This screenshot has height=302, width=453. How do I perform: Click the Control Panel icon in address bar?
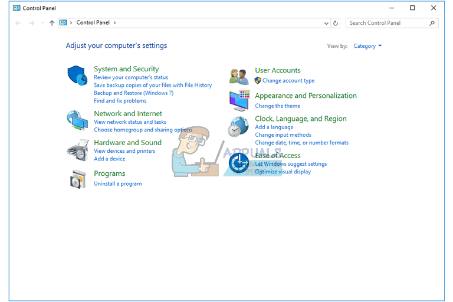coord(63,22)
